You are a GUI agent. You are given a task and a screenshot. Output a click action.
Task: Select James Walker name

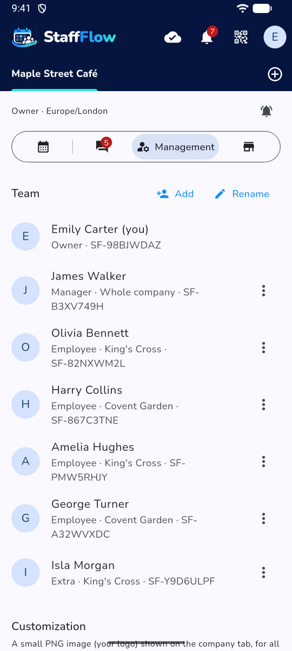pos(89,276)
